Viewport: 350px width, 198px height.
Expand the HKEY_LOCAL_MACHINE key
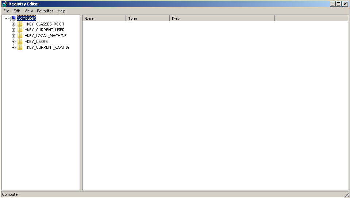point(13,36)
